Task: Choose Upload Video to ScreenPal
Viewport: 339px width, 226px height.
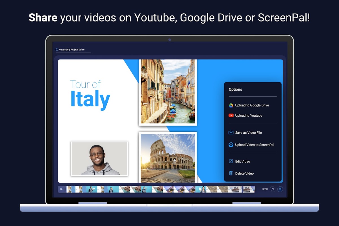Action: click(x=251, y=145)
